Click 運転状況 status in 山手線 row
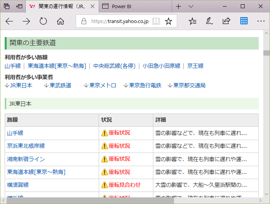 [x=119, y=133]
